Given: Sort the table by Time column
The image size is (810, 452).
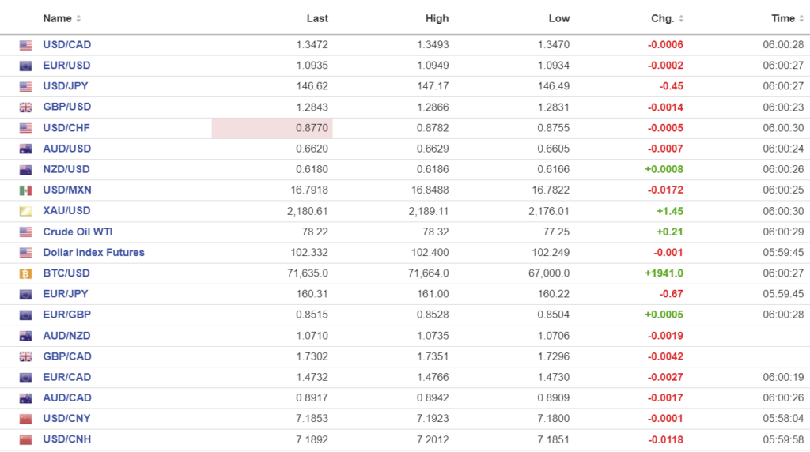Looking at the screenshot, I should (787, 18).
